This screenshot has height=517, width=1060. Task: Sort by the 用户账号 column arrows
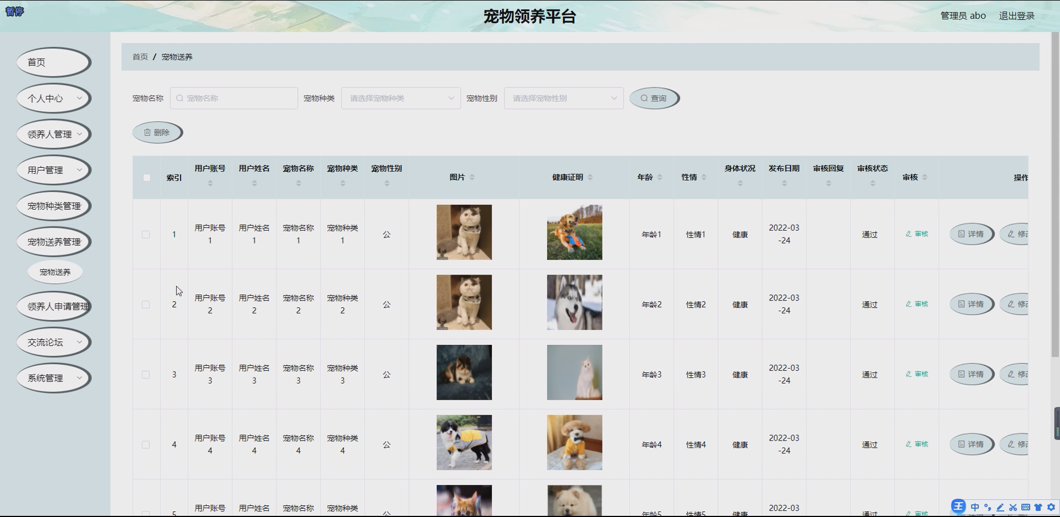pos(210,183)
